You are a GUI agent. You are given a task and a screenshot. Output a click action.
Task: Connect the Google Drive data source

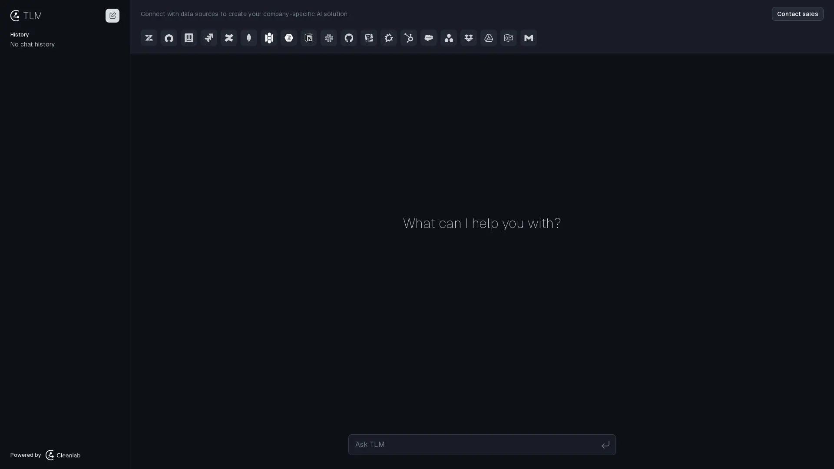(x=489, y=38)
